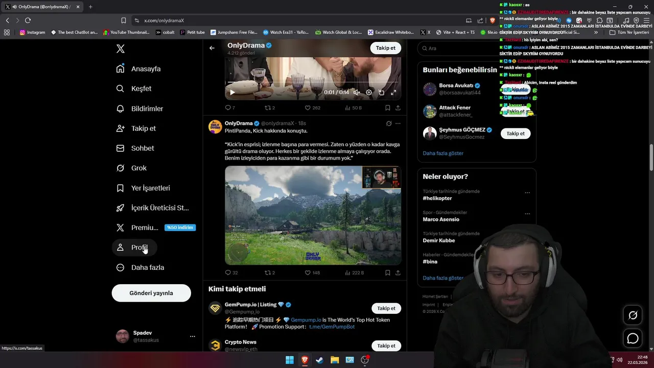654x368 pixels.
Task: Open Spadev account options menu
Action: [193, 336]
